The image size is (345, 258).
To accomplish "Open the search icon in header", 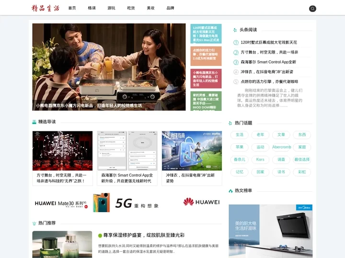I will tap(312, 9).
